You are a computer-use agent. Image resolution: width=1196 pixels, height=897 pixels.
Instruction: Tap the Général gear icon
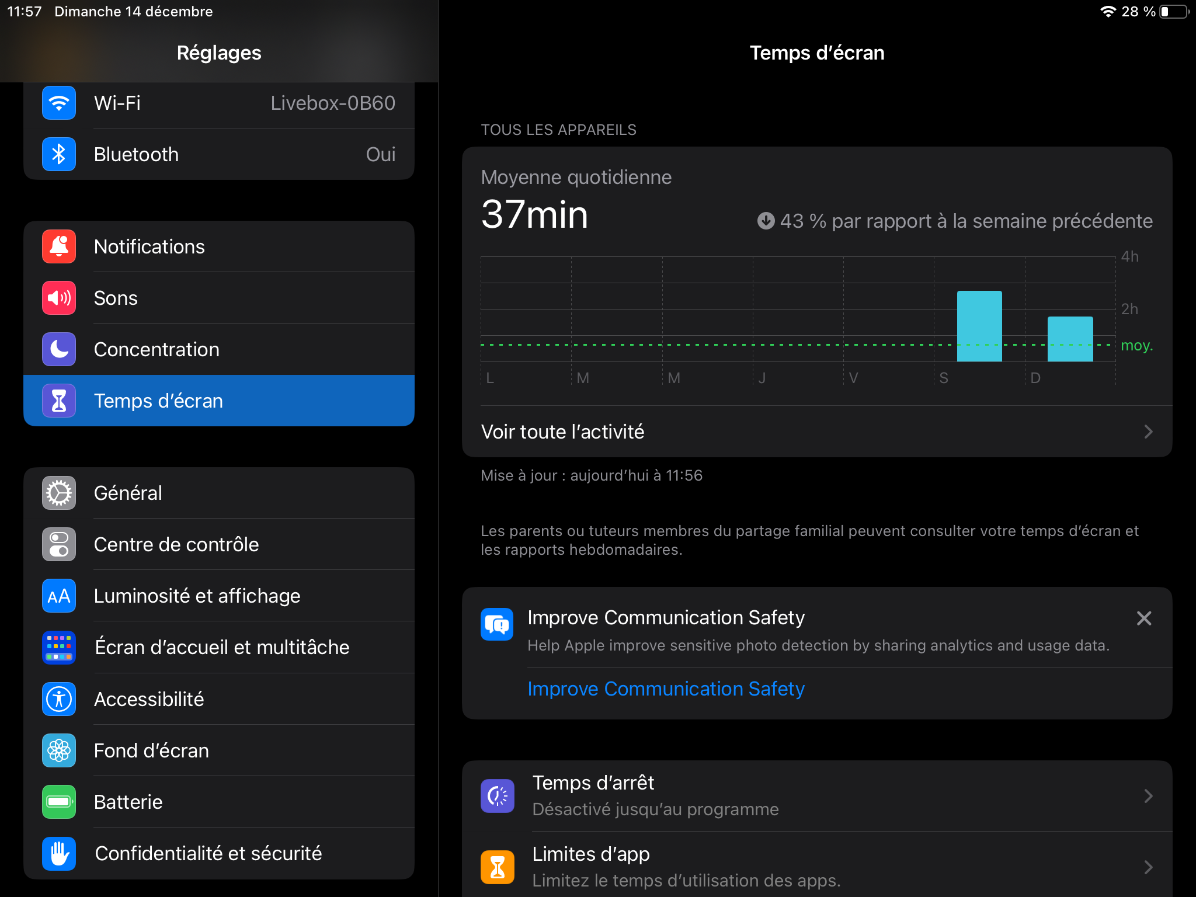pyautogui.click(x=59, y=493)
